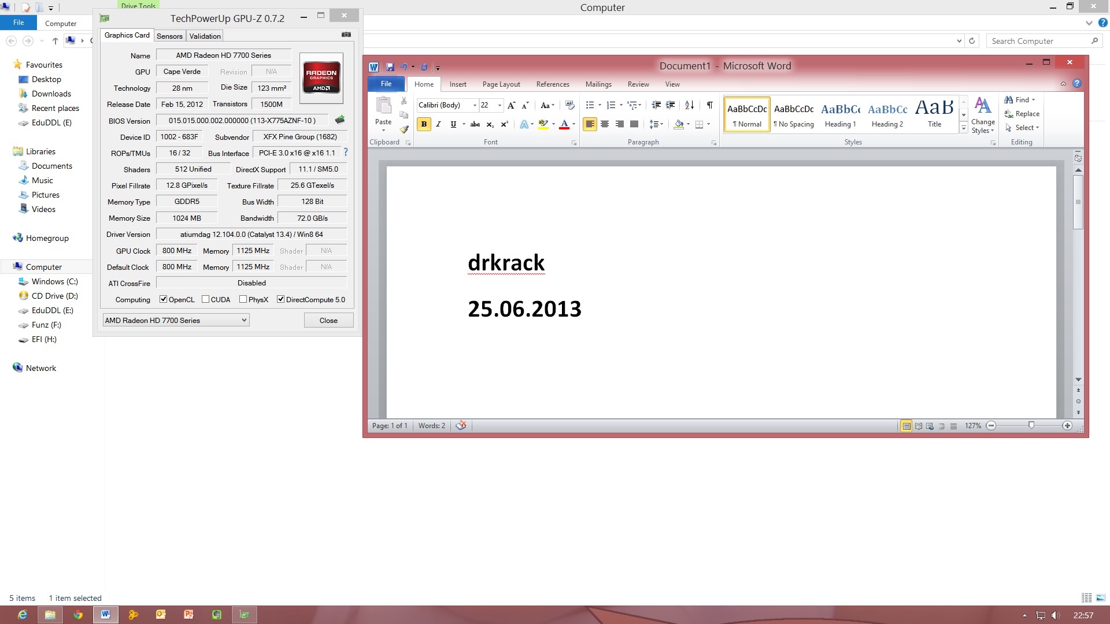Center the paragraph text

605,124
